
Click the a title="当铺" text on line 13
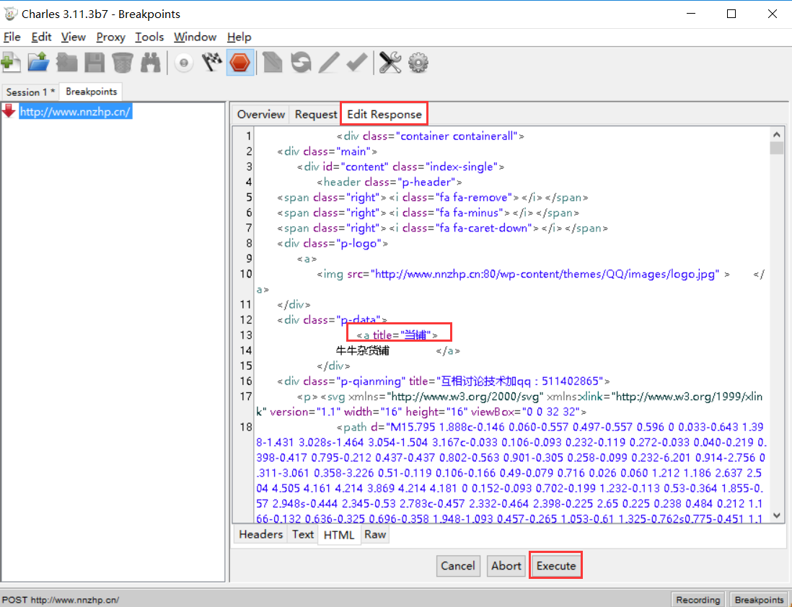coord(397,334)
